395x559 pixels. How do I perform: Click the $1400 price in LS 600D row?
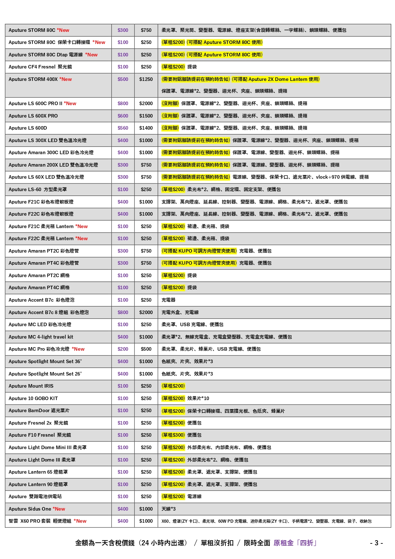pos(146,128)
